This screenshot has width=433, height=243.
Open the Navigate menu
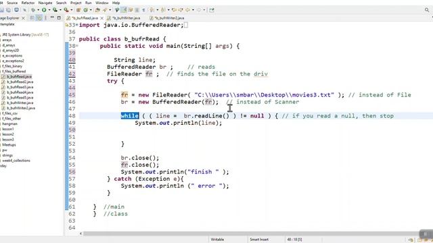(x=45, y=3)
